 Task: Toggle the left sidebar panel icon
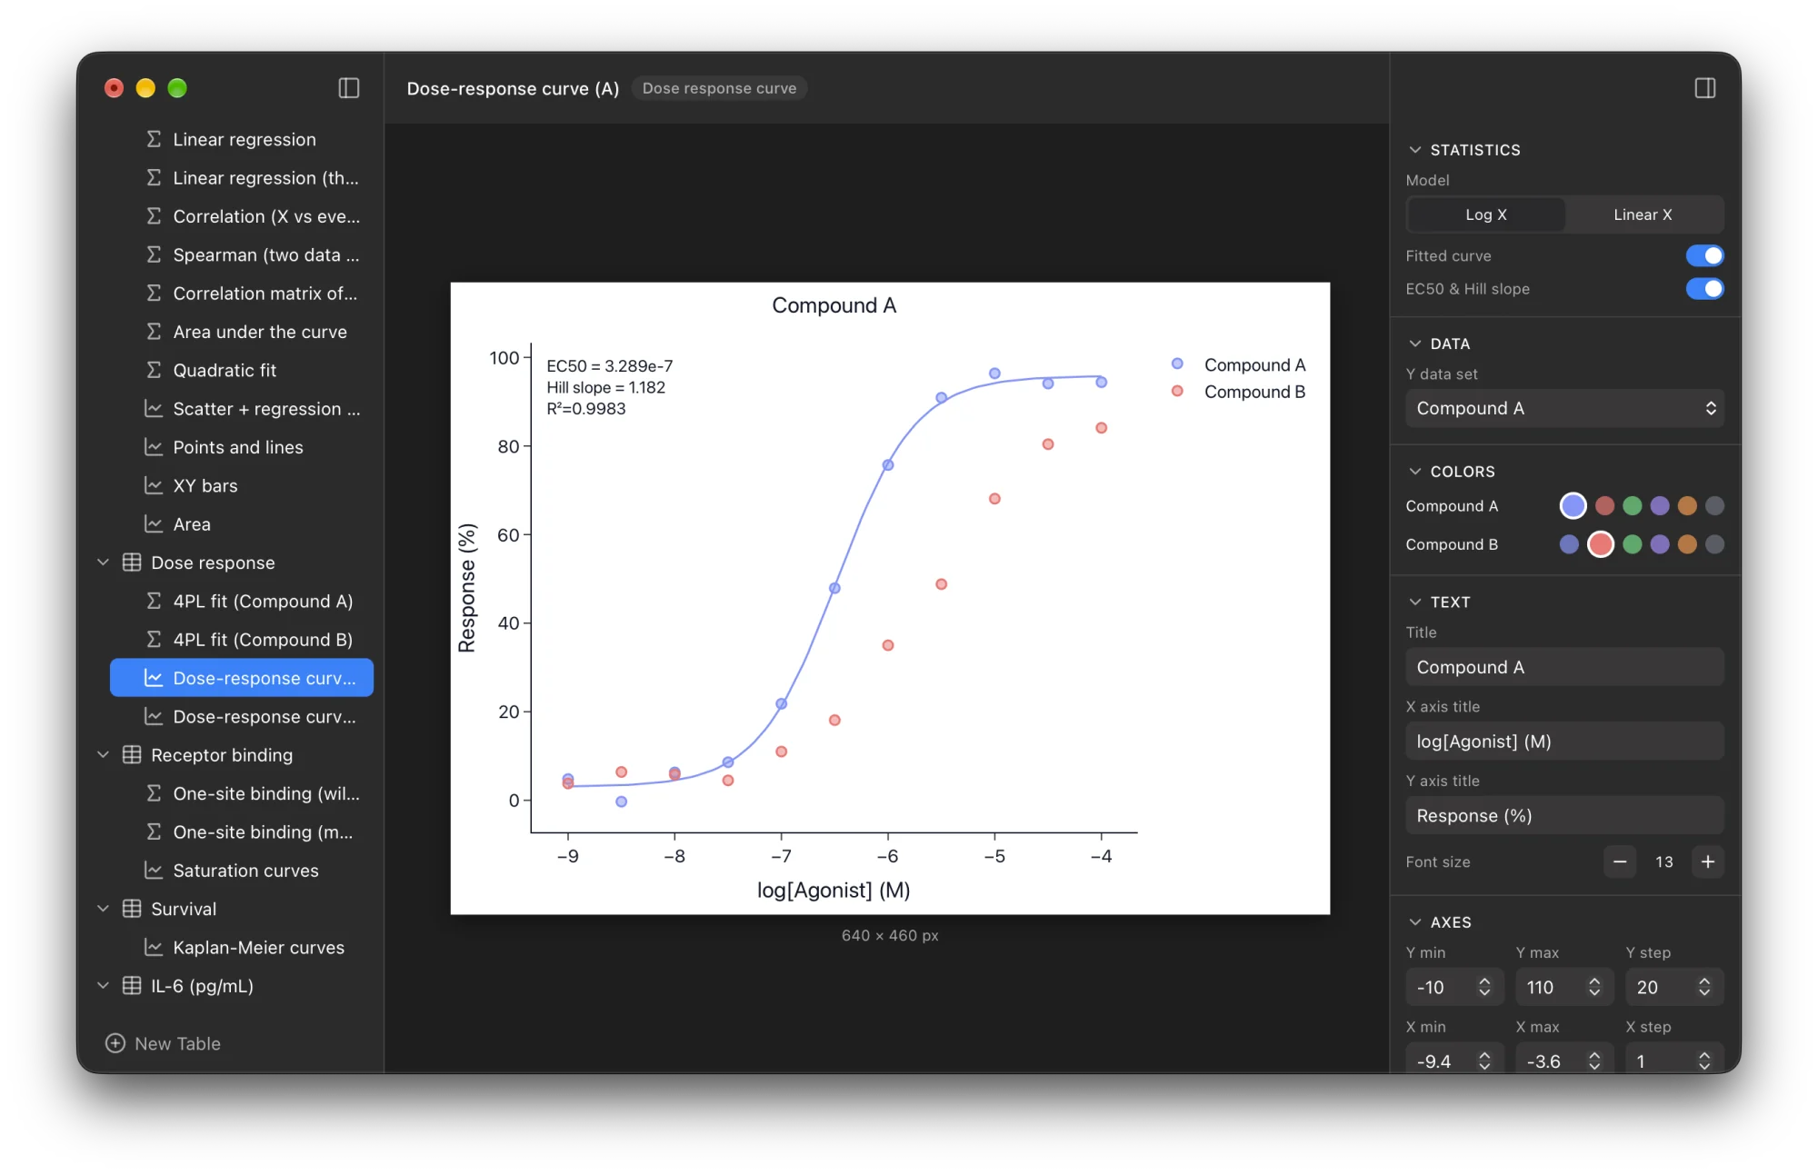pyautogui.click(x=349, y=88)
